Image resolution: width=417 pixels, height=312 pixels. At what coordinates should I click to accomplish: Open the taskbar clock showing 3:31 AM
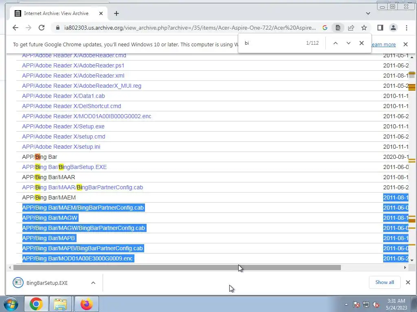point(396,304)
